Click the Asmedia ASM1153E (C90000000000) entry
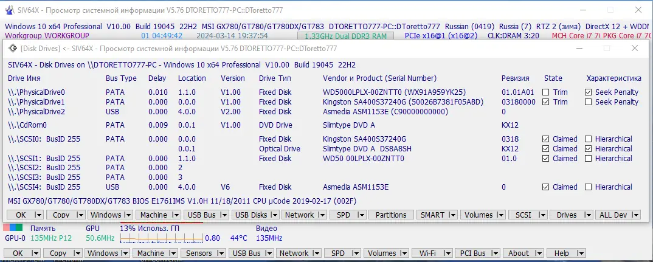 point(385,111)
